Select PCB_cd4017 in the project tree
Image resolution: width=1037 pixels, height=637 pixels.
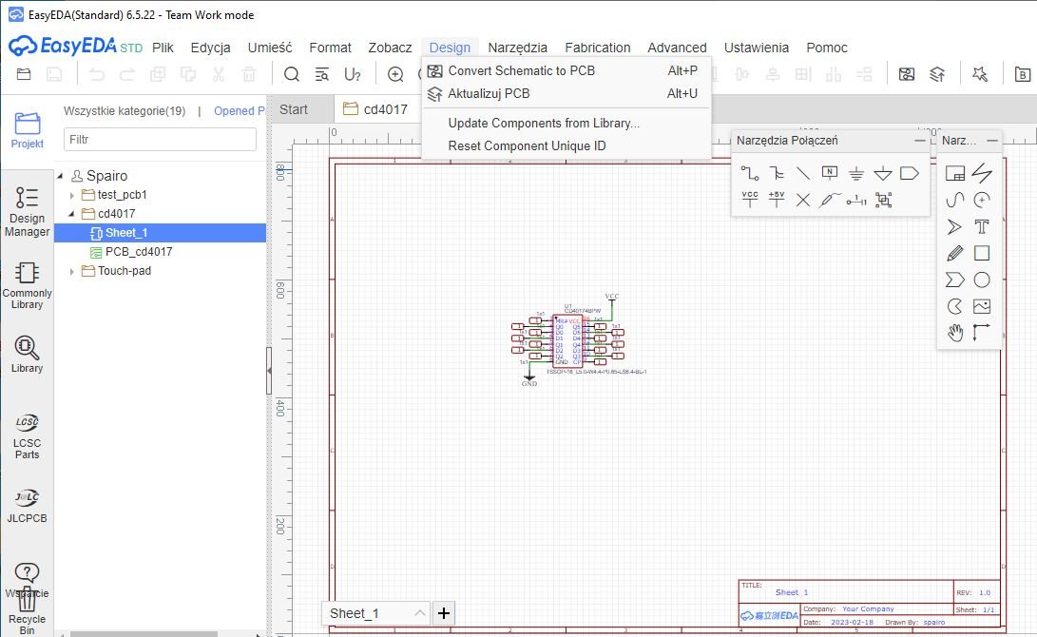[139, 252]
